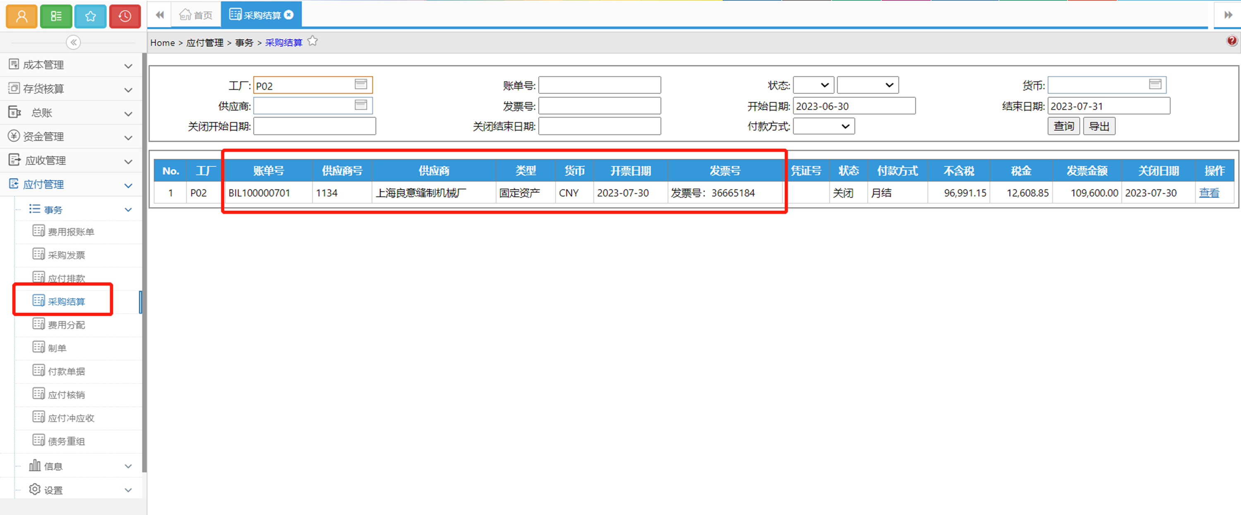Expand the 成本管理 chevron

tap(128, 66)
